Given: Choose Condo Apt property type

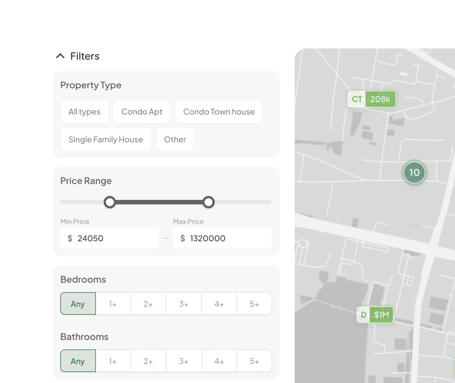Looking at the screenshot, I should click(x=142, y=112).
